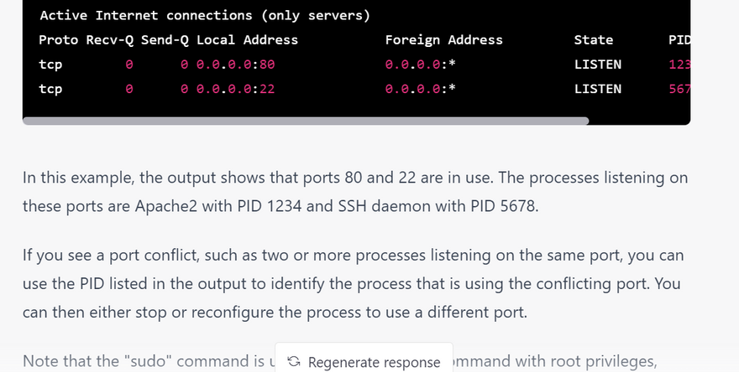Click the code block horizontal scrollbar
The image size is (739, 372).
click(306, 121)
